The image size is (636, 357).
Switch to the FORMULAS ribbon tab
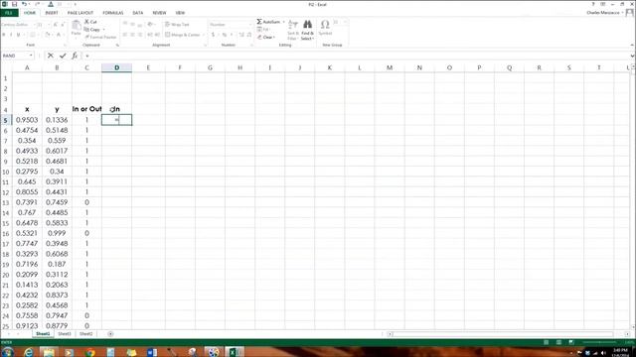click(112, 13)
